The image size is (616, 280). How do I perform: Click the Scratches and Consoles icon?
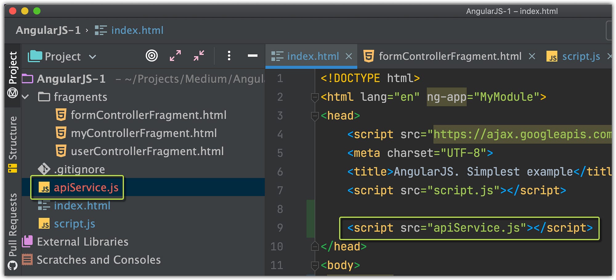tap(27, 260)
